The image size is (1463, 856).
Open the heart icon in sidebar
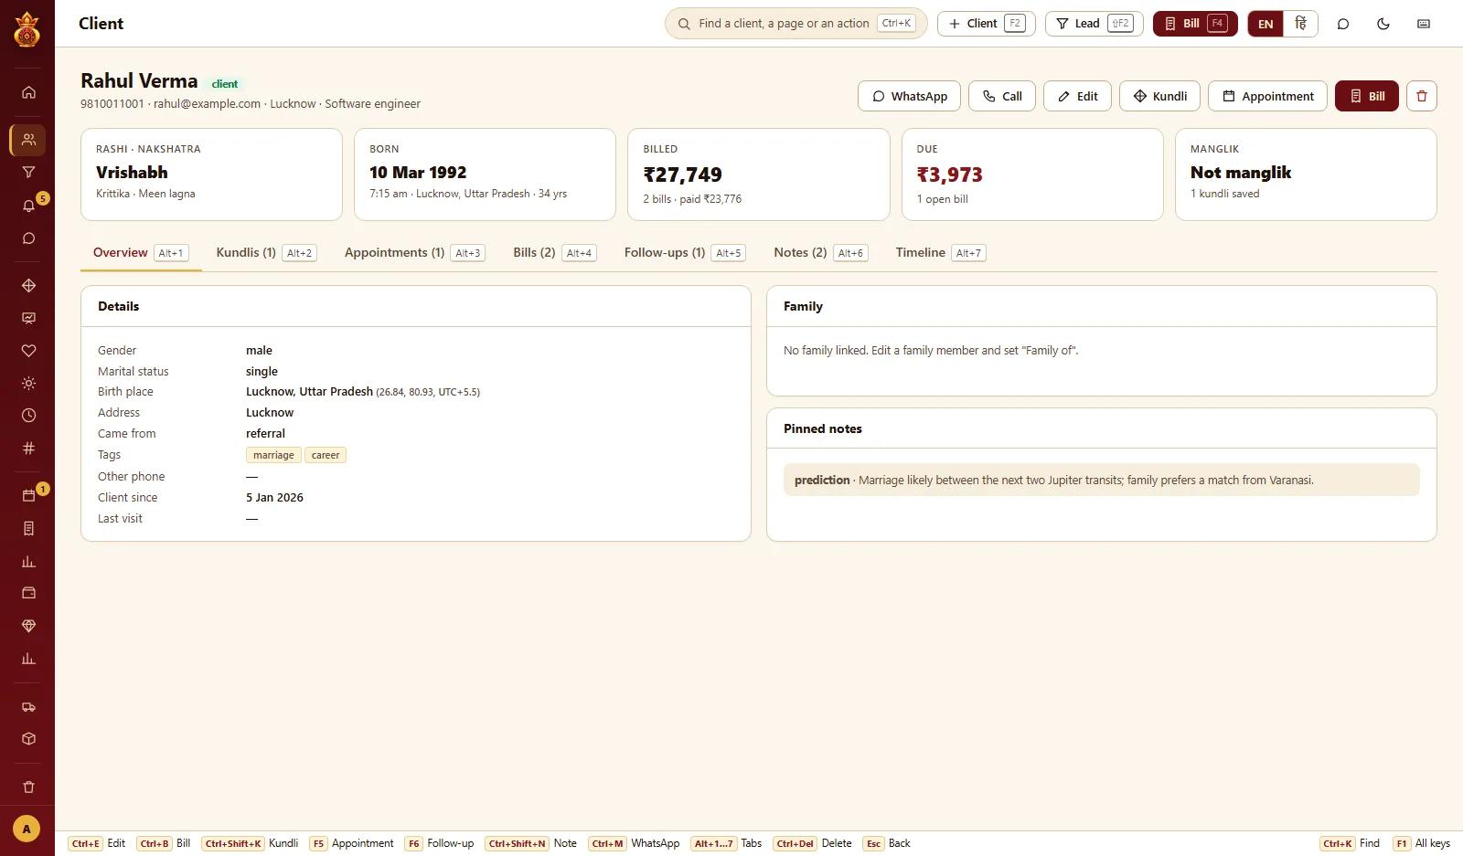click(x=28, y=351)
